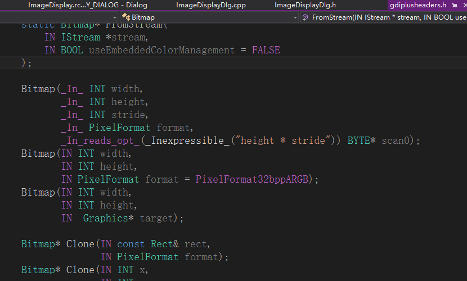Click the const keyword
The width and height of the screenshot is (467, 281).
pyautogui.click(x=131, y=244)
